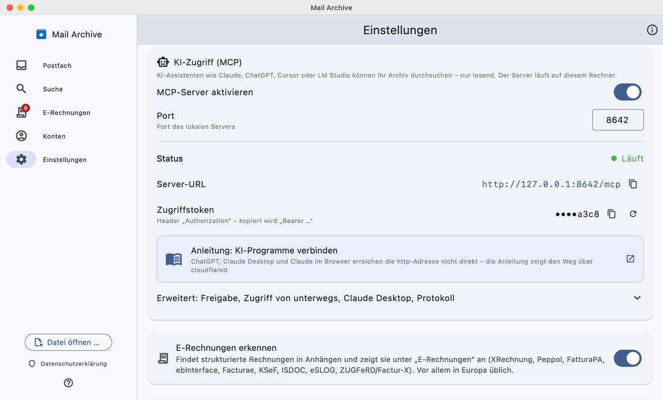Click the Status label

170,159
